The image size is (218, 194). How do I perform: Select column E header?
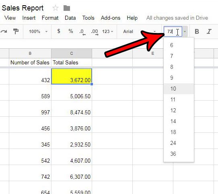click(148, 53)
